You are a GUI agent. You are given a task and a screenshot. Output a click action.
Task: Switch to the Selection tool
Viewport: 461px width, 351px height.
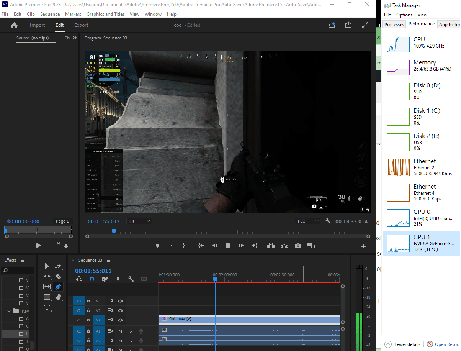coord(47,266)
